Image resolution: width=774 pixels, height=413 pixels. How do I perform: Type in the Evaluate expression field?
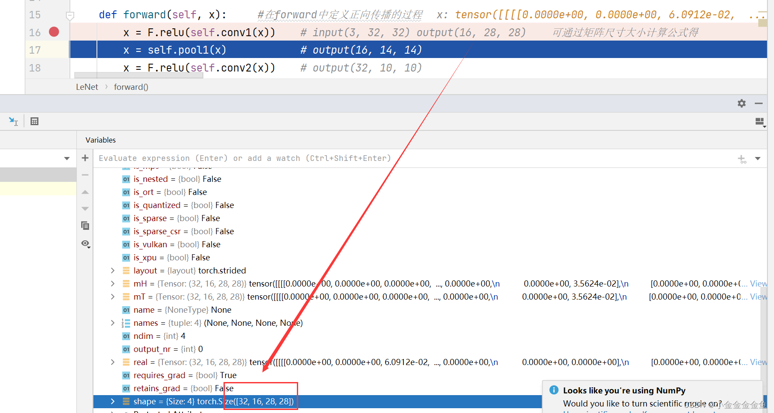click(415, 158)
